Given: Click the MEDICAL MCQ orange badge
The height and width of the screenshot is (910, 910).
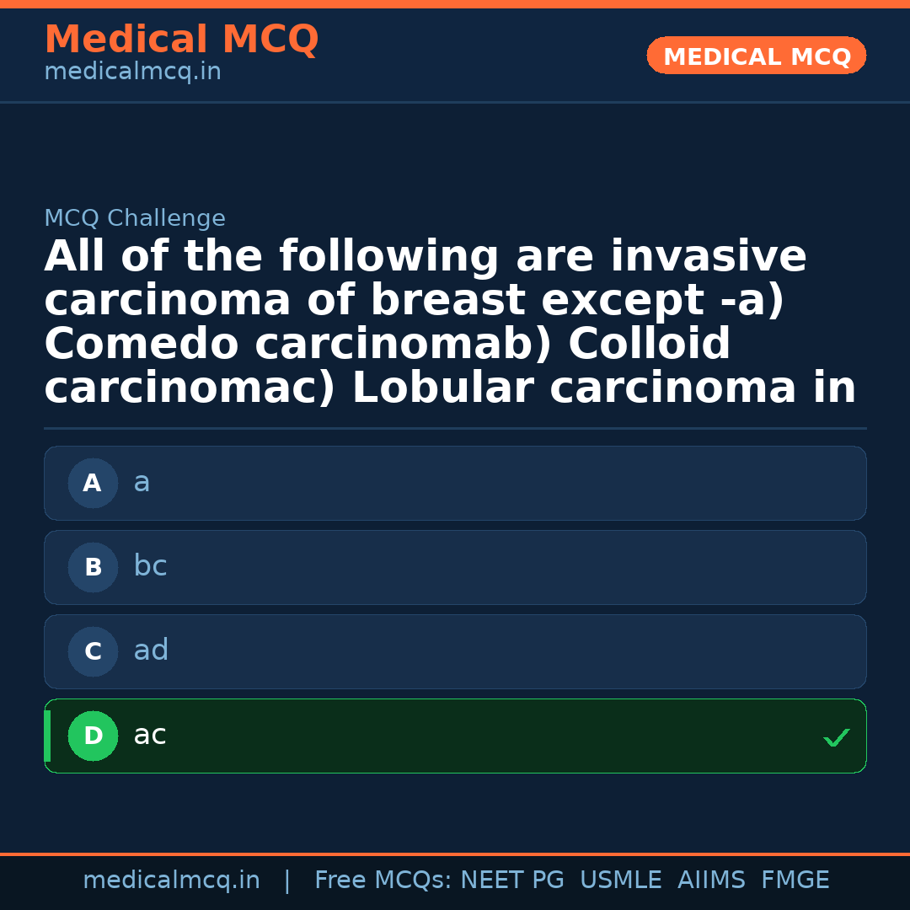Looking at the screenshot, I should point(756,56).
